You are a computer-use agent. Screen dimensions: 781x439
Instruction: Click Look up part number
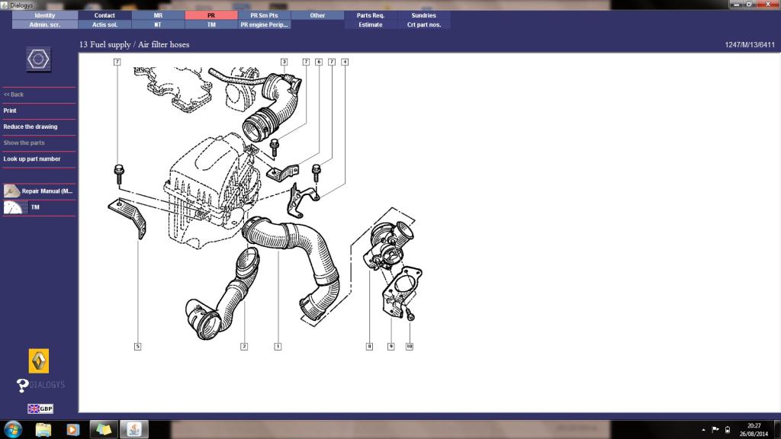pos(32,159)
